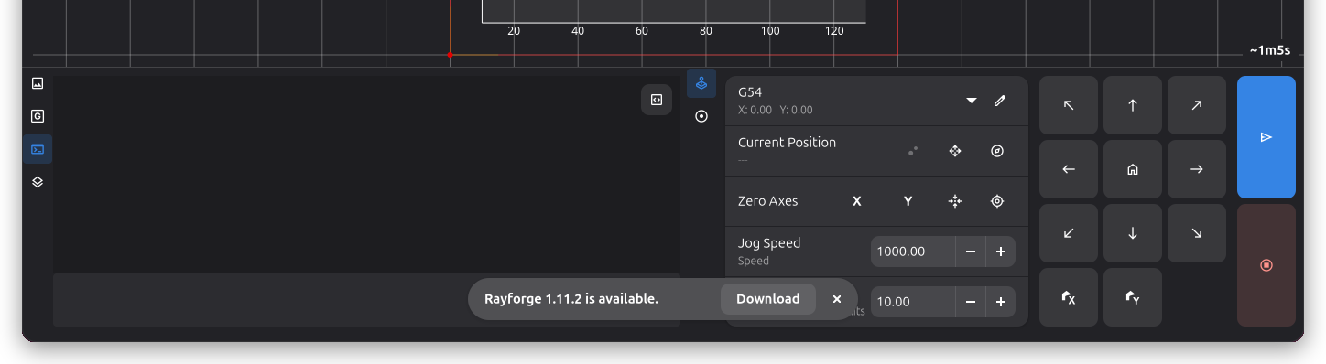Click the ~1m5s estimated time label
Viewport: 1326px width, 364px height.
pyautogui.click(x=1269, y=51)
